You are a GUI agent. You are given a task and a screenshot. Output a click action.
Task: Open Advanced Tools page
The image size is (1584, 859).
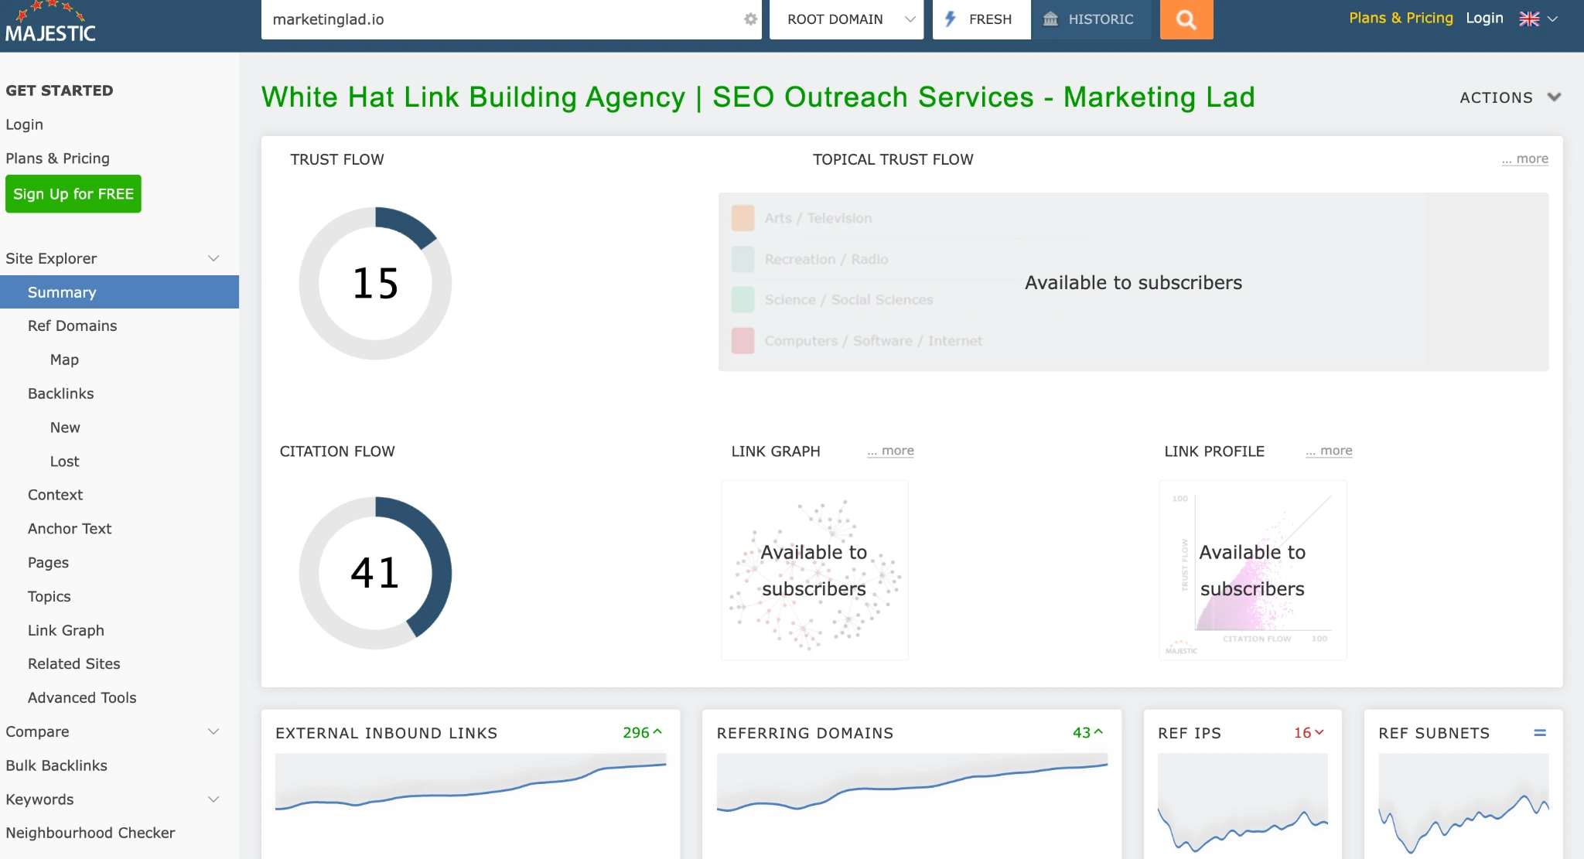tap(82, 698)
